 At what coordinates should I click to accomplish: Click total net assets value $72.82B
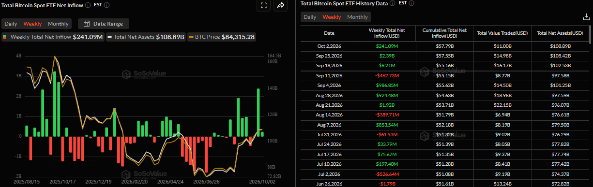[x=561, y=183]
